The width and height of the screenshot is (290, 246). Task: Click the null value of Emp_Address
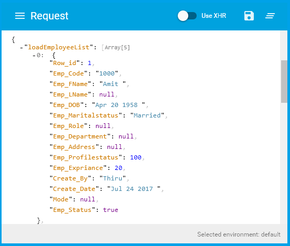pos(114,147)
